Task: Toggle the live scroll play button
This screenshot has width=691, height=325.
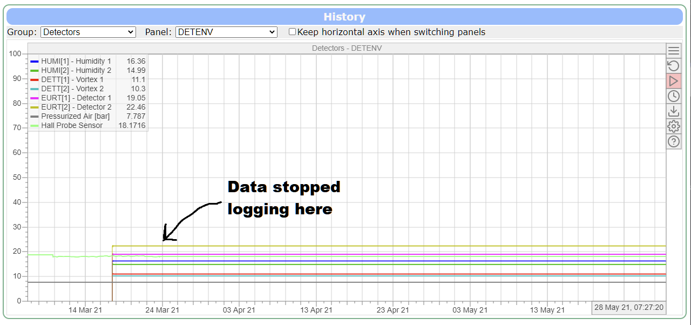Action: (673, 82)
